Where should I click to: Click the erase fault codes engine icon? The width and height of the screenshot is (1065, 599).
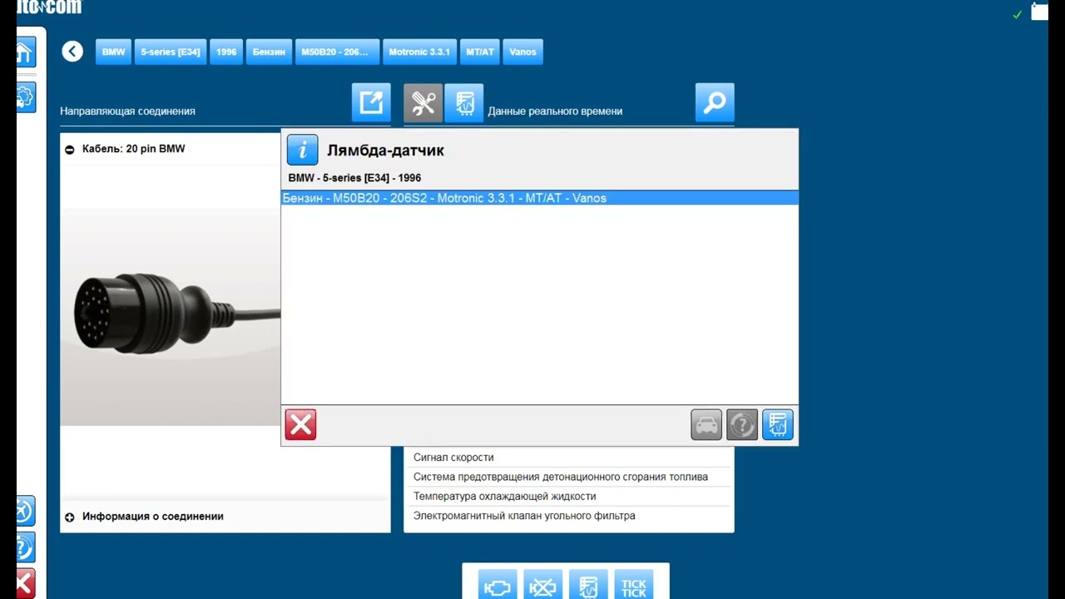pyautogui.click(x=542, y=584)
